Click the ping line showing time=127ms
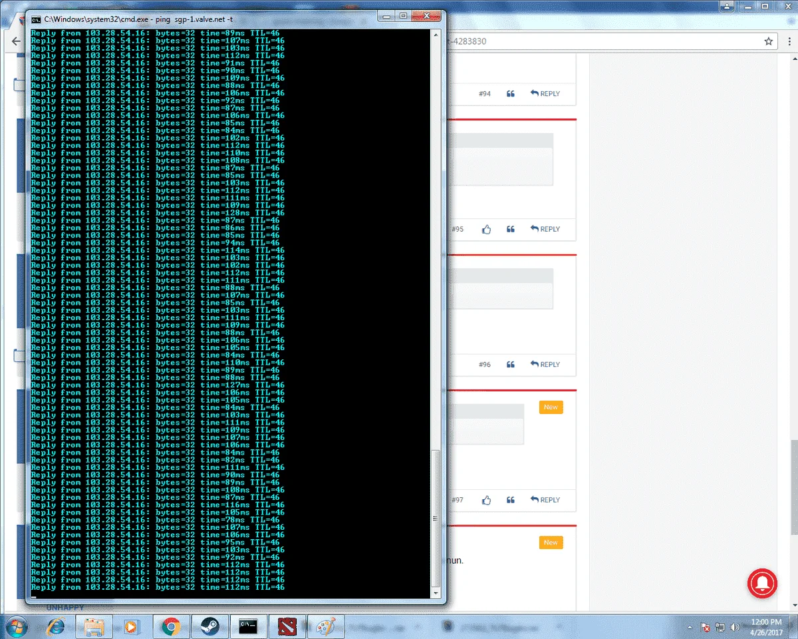Screen dimensions: 798x639 pyautogui.click(x=158, y=385)
